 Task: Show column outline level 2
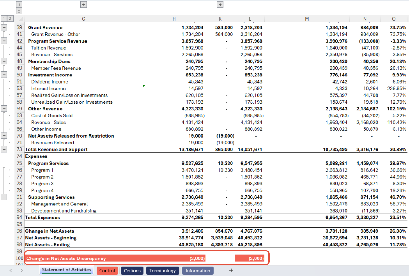tap(19, 11)
